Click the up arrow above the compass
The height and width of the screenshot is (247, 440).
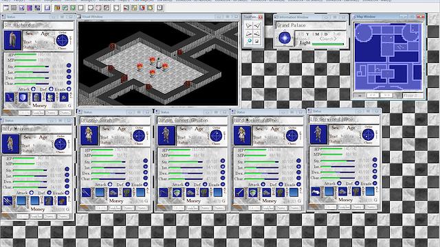click(x=285, y=30)
